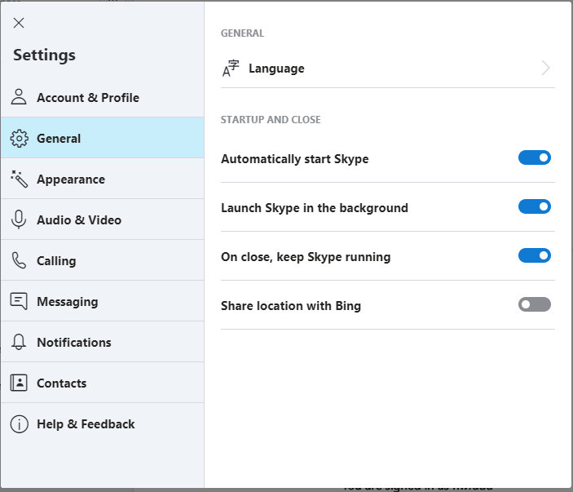Viewport: 573px width, 492px height.
Task: Open Messaging settings
Action: pos(103,301)
